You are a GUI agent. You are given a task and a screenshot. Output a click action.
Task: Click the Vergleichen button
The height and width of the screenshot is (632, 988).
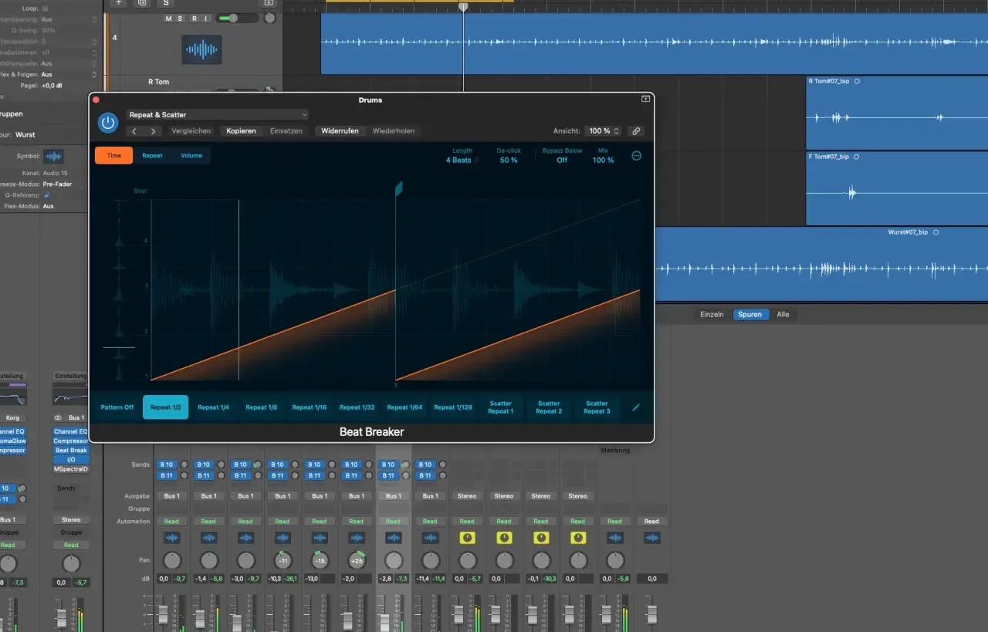tap(191, 131)
